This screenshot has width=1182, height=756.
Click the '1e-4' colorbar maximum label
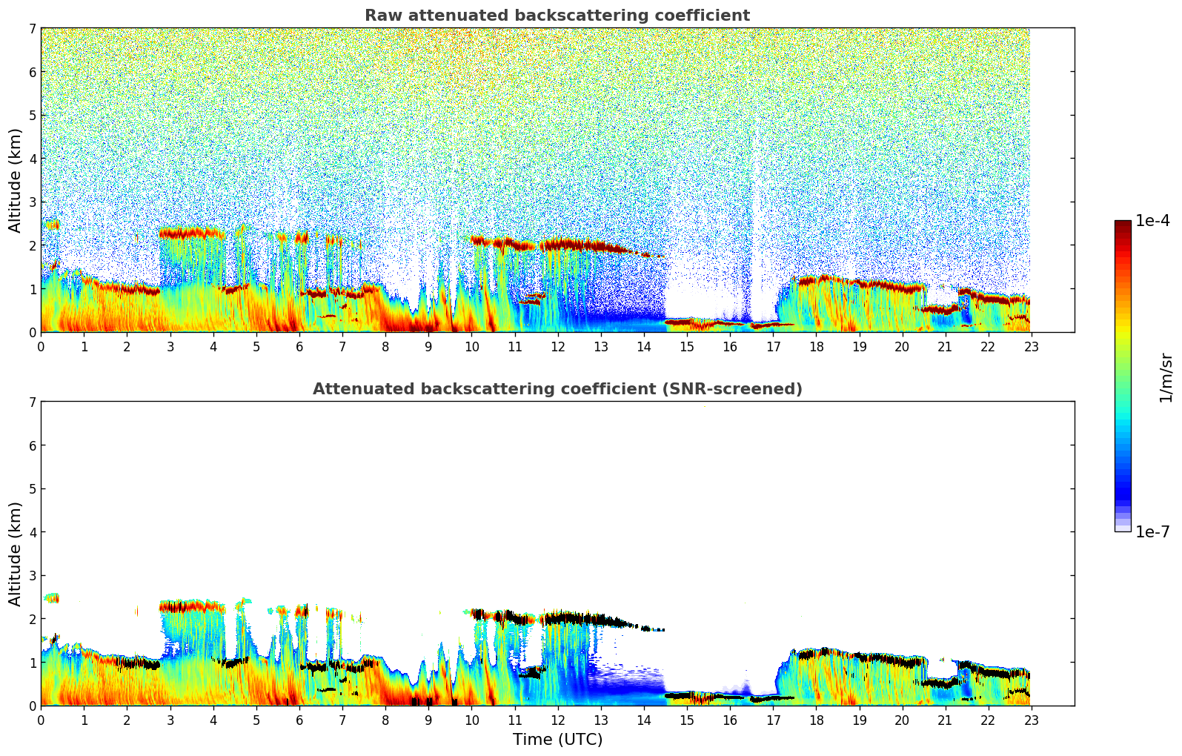tap(1152, 221)
